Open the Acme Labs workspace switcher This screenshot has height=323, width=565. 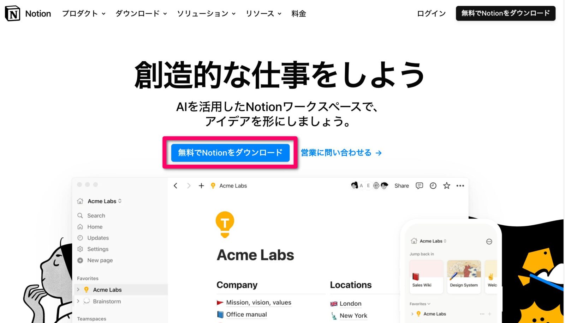click(x=105, y=201)
